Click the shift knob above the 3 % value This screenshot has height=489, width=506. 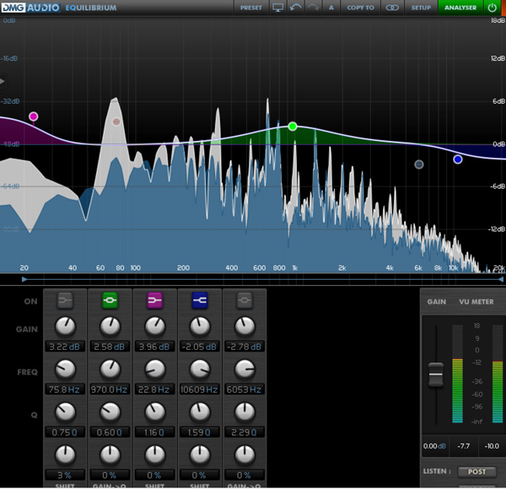tap(65, 455)
